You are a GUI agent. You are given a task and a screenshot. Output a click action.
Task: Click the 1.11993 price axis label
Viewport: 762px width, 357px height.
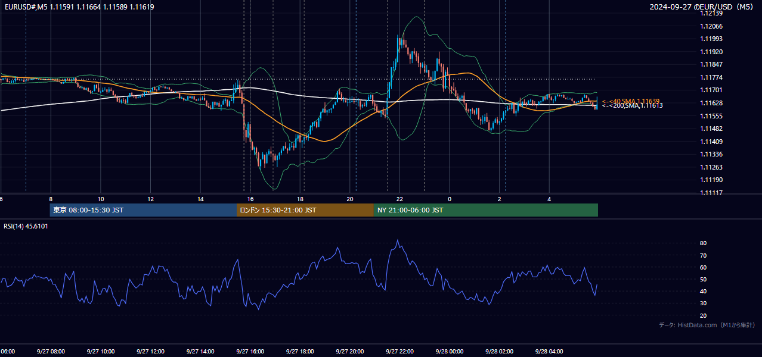711,39
